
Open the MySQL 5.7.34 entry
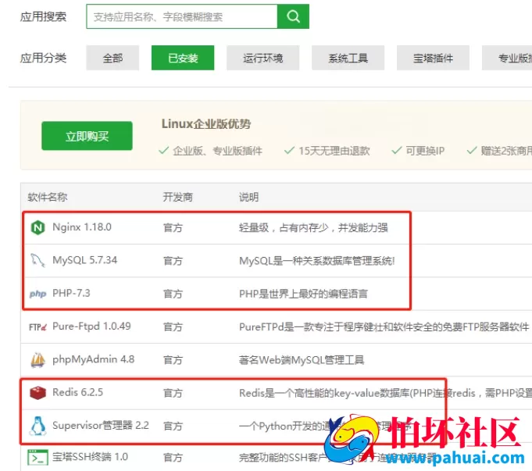coord(85,260)
